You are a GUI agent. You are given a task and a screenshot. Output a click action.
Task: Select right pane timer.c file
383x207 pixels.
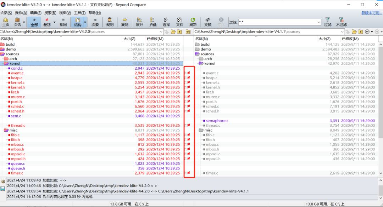(x=212, y=173)
